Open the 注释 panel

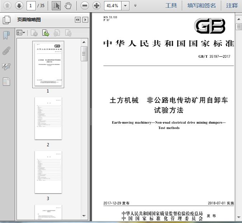tap(232, 6)
